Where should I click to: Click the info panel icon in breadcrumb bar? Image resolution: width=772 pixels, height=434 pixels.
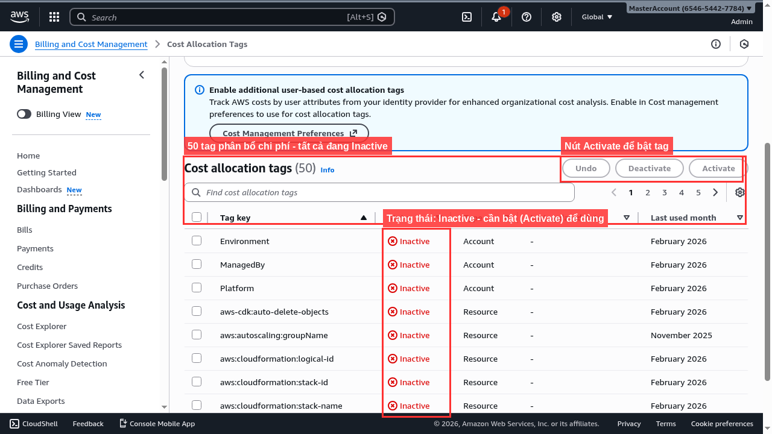pos(716,44)
